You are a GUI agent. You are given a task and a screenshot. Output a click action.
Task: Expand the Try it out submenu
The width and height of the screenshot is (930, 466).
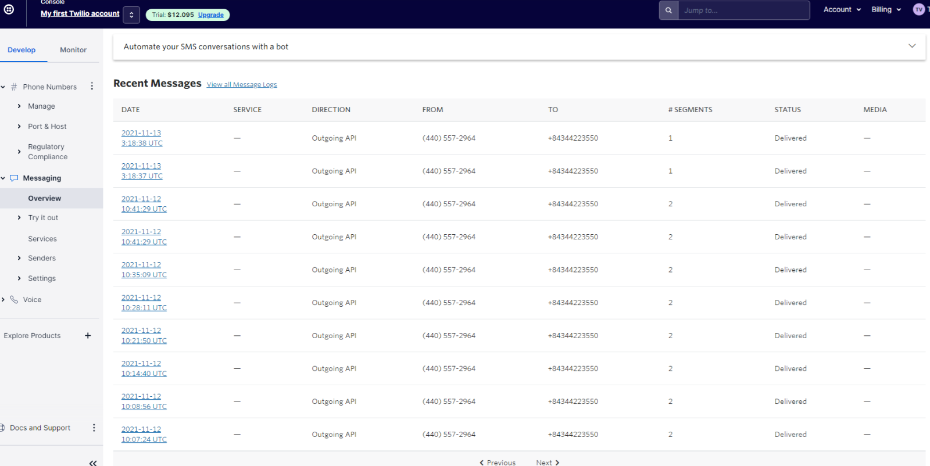click(19, 217)
